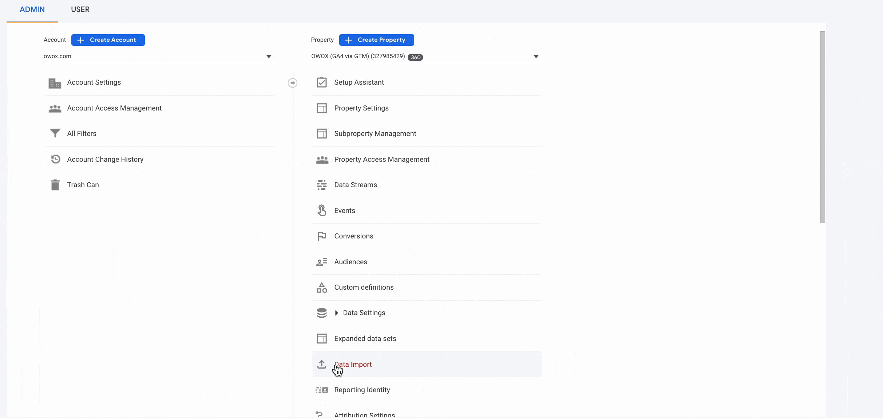The image size is (883, 418).
Task: Open the owox.com account dropdown
Action: [269, 56]
